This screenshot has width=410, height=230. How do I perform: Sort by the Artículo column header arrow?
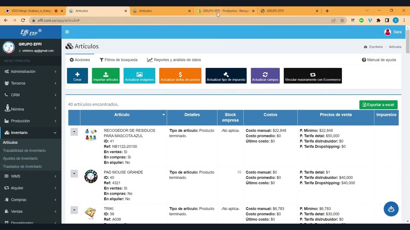coord(163,115)
